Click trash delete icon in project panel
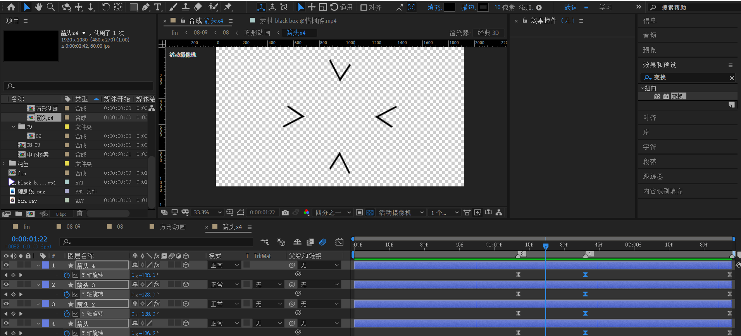Viewport: 741px width, 336px height. (79, 214)
